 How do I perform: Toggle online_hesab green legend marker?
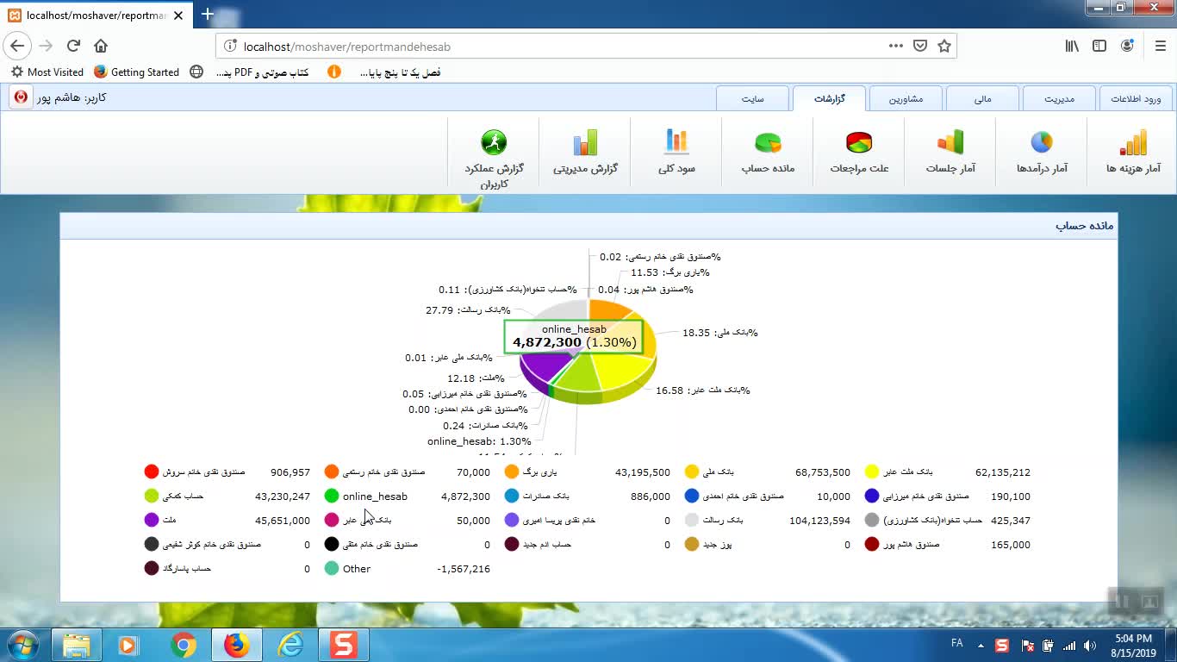[x=332, y=496]
